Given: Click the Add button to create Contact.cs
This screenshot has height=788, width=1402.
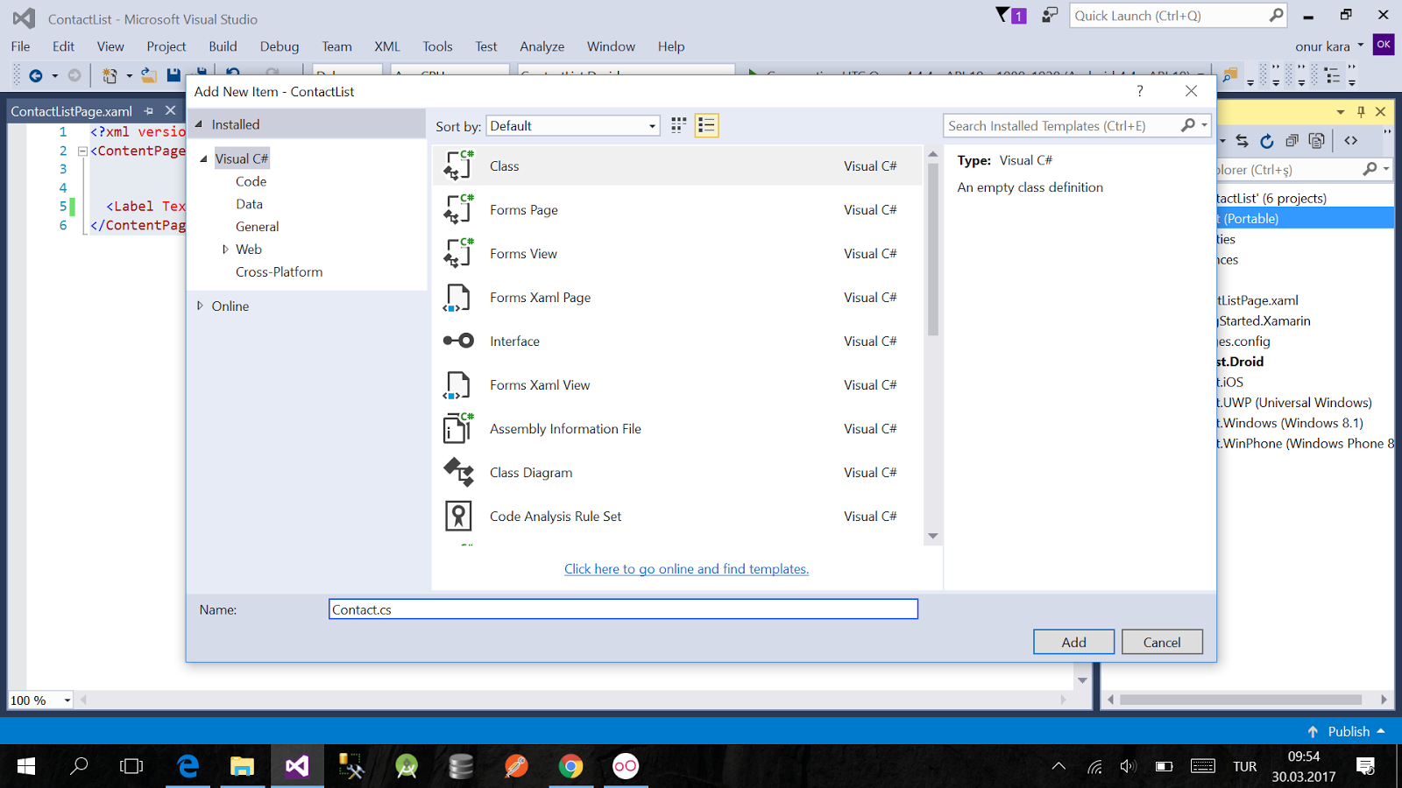Looking at the screenshot, I should [1073, 642].
